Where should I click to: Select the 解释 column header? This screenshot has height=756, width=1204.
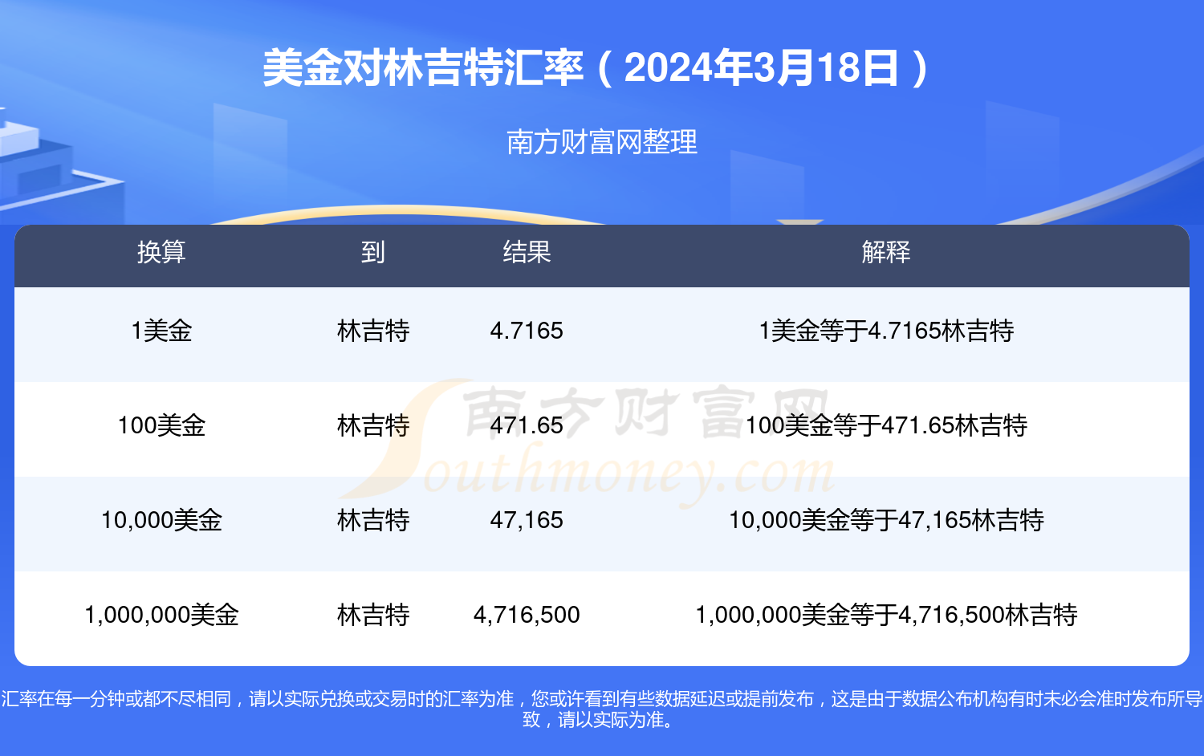pyautogui.click(x=886, y=252)
